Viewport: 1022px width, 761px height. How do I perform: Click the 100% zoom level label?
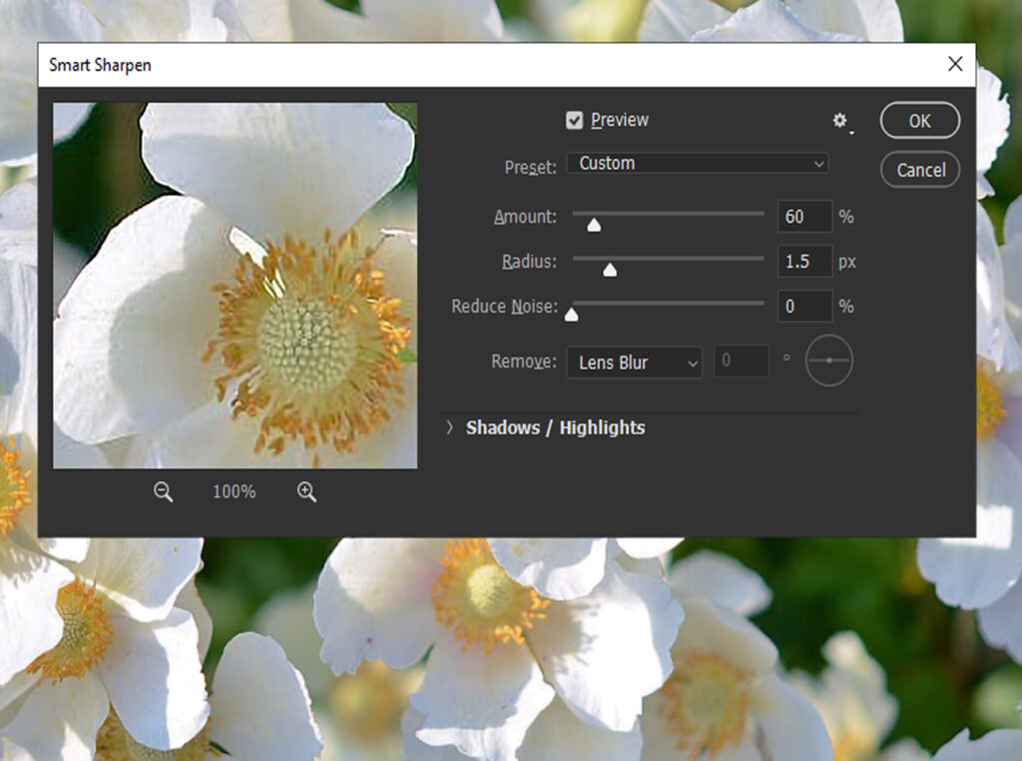[233, 490]
